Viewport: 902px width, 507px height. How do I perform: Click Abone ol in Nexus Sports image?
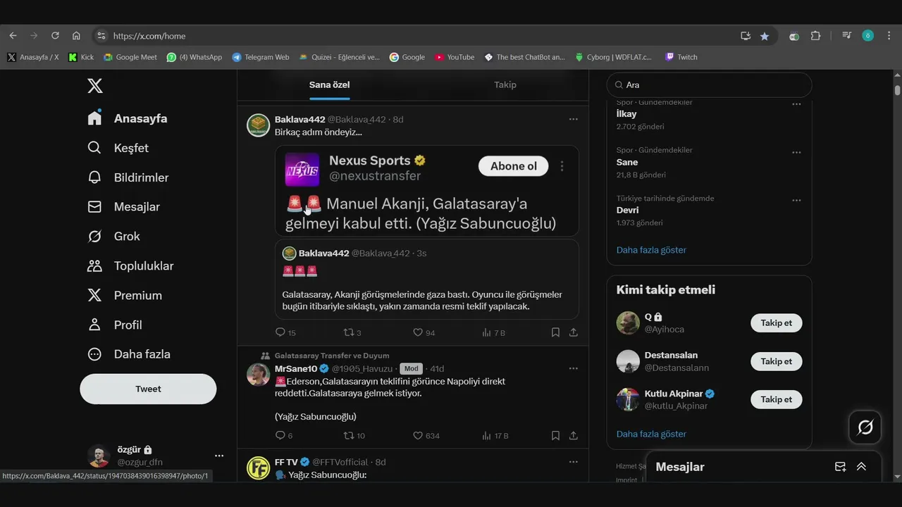point(514,166)
